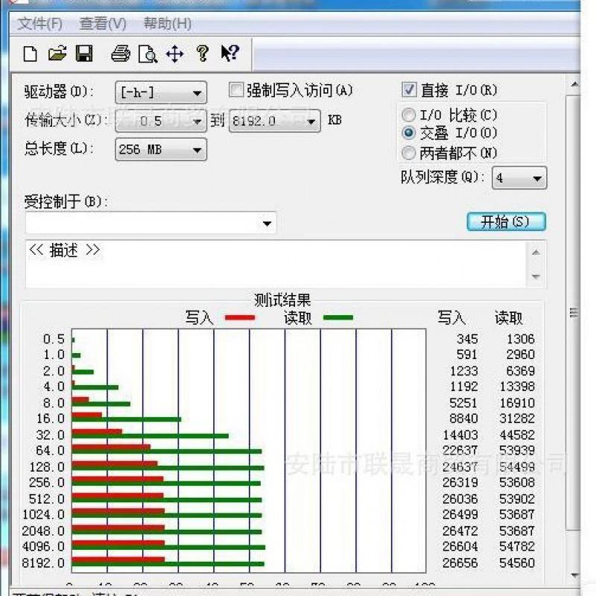Screen dimensions: 596x596
Task: Open the 查看(V) menu
Action: (103, 24)
